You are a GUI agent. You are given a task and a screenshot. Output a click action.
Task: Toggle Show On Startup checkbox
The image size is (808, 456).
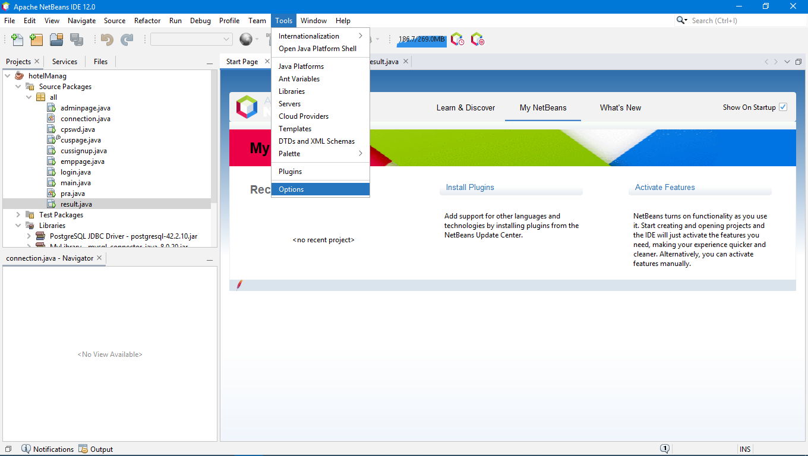pyautogui.click(x=783, y=107)
